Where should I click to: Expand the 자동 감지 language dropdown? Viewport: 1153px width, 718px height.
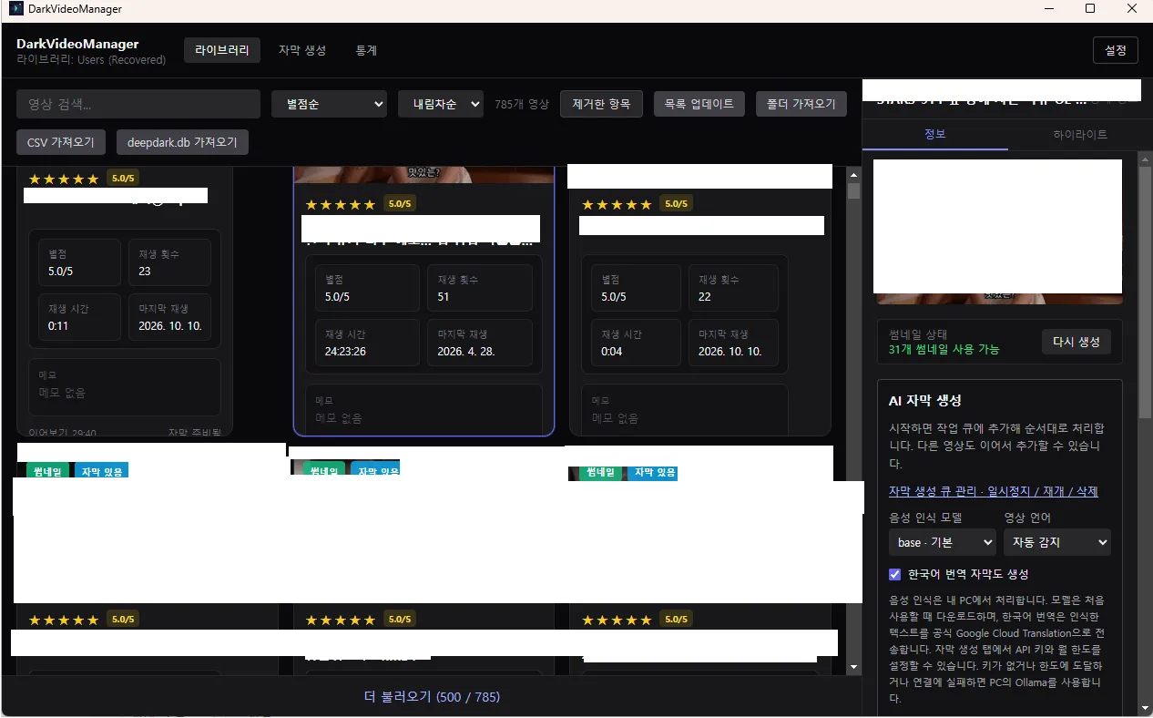coord(1057,542)
